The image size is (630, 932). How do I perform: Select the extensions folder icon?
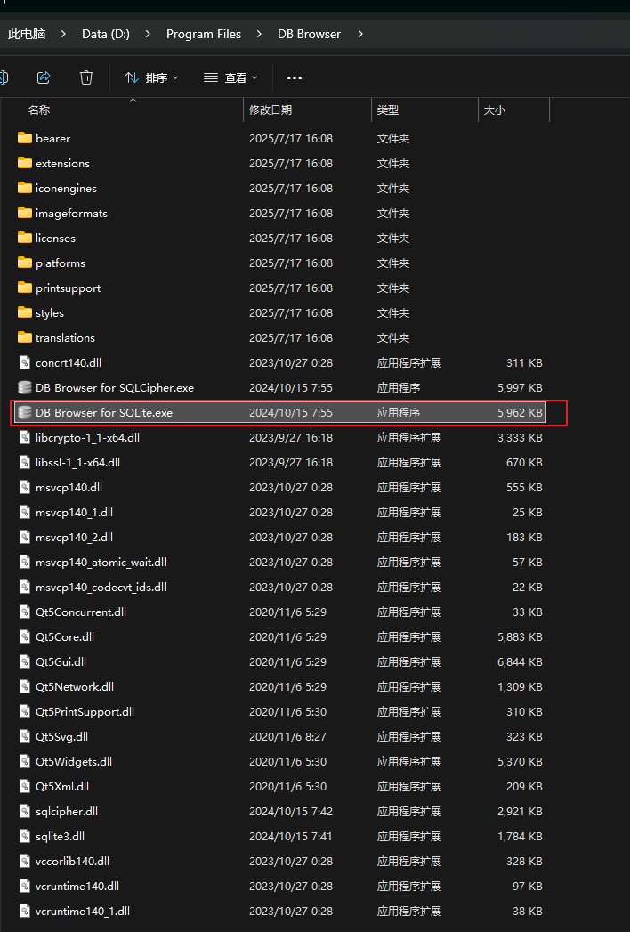(x=25, y=163)
